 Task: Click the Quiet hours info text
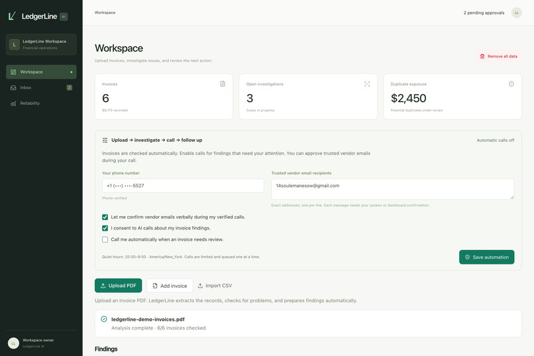(x=181, y=257)
